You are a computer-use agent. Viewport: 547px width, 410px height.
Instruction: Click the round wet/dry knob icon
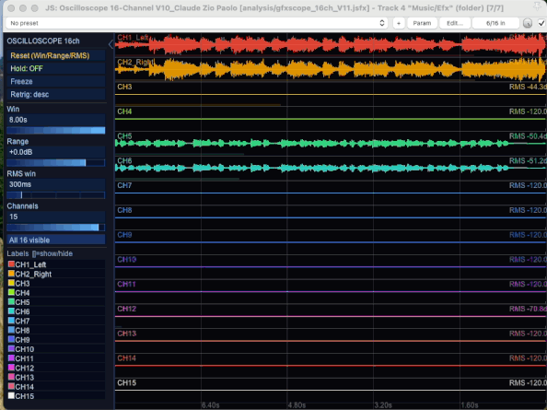click(528, 23)
